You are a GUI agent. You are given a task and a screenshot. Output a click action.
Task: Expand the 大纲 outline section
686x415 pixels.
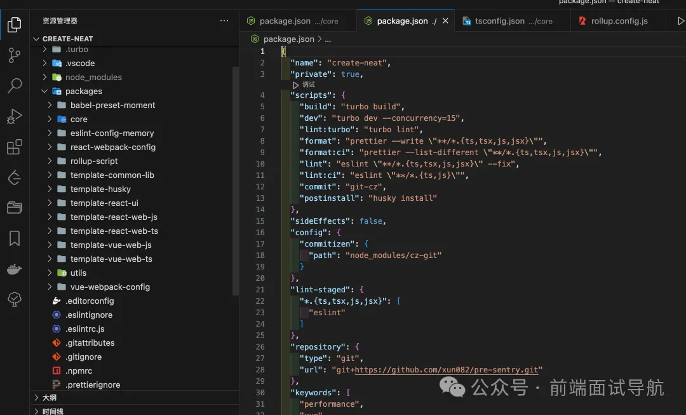click(49, 398)
